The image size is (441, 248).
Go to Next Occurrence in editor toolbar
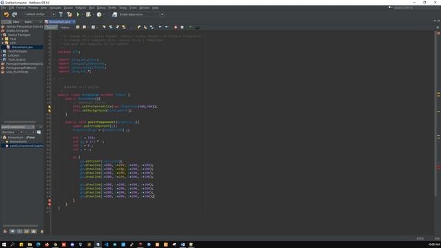(x=117, y=28)
